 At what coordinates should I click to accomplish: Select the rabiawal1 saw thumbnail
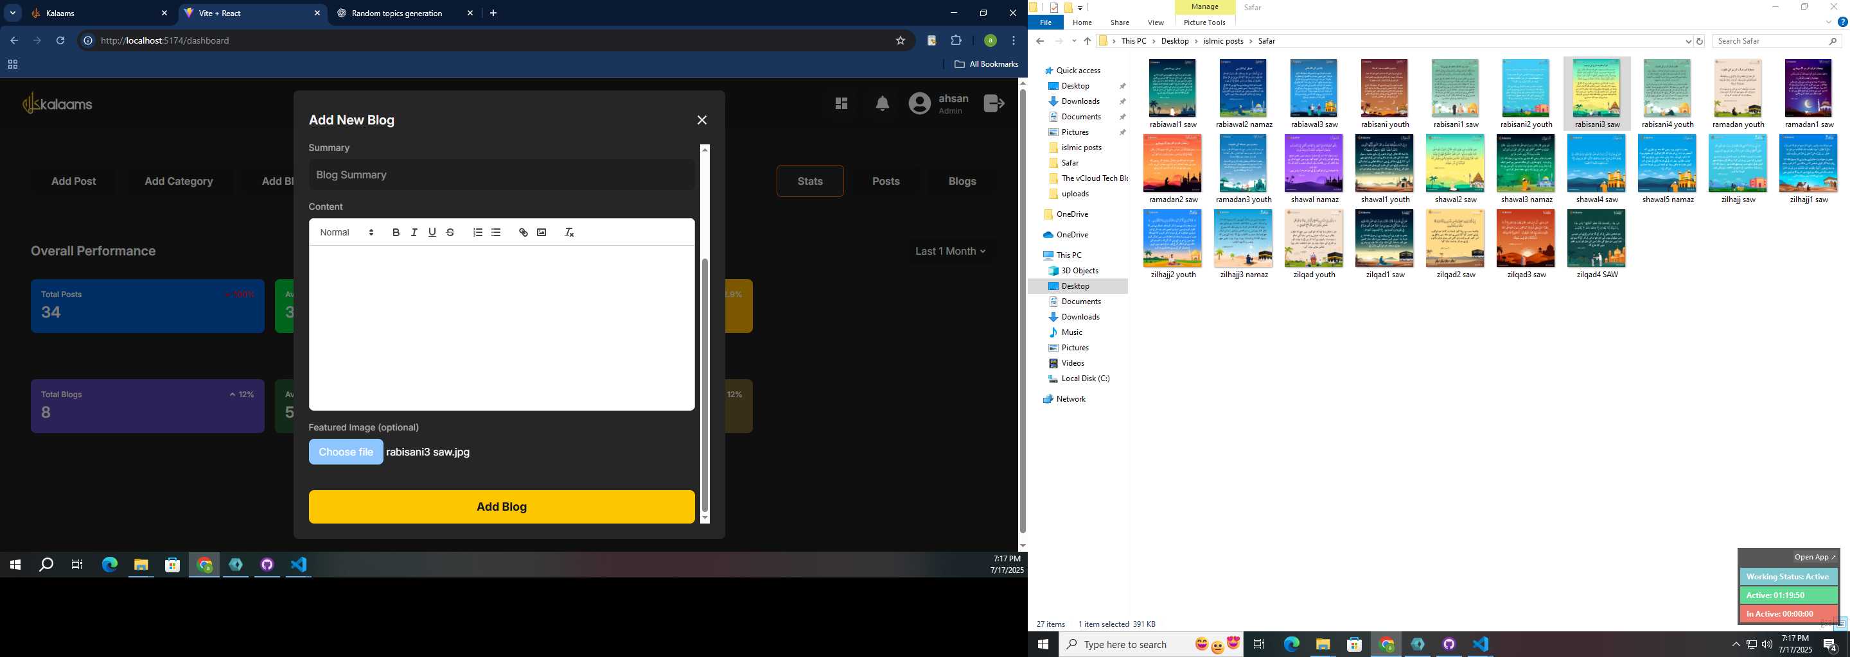coord(1173,94)
